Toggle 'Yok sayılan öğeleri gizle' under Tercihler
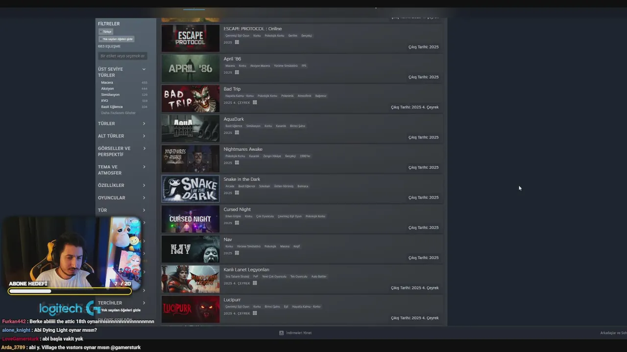 [121, 310]
